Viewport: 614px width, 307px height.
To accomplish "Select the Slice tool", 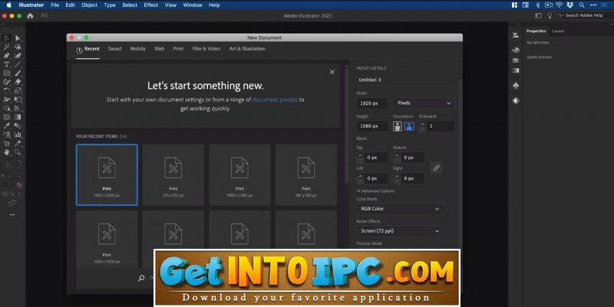I will (x=18, y=143).
